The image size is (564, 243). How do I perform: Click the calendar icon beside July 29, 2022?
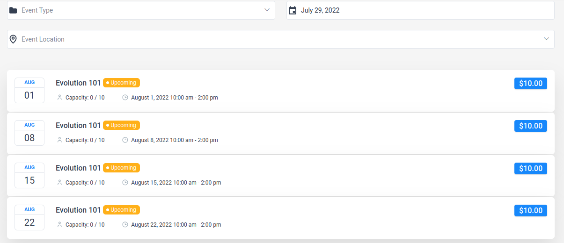pyautogui.click(x=293, y=10)
